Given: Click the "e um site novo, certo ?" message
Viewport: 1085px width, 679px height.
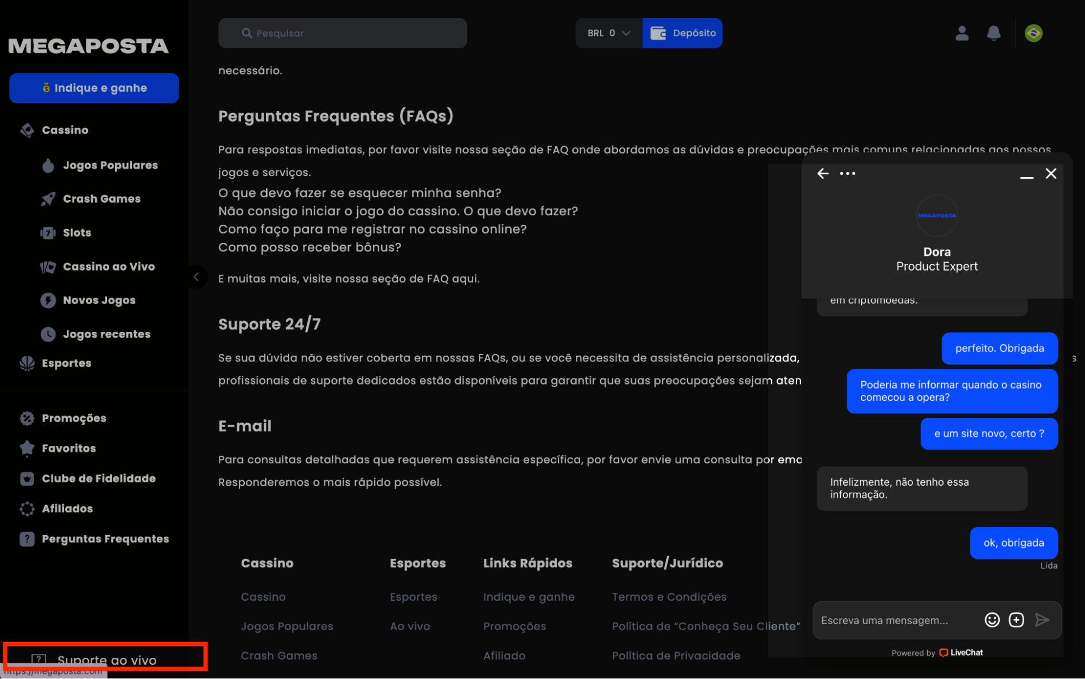Looking at the screenshot, I should (989, 433).
